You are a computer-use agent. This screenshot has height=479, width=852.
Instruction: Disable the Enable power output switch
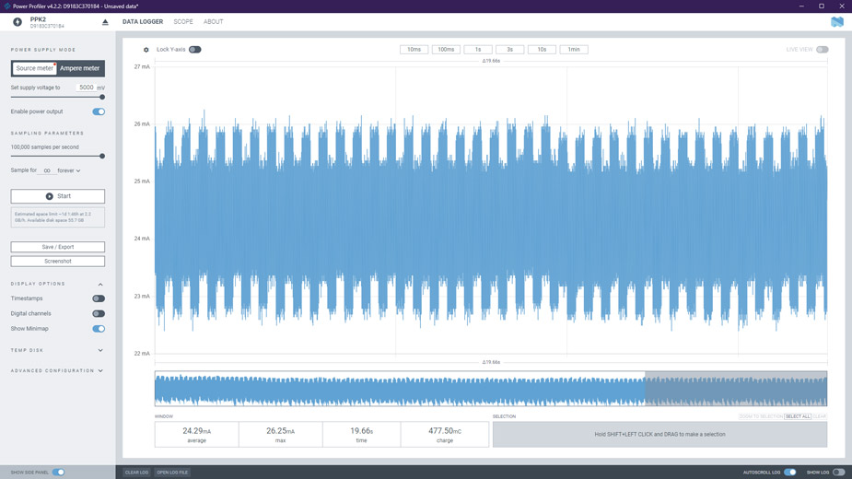click(x=99, y=111)
